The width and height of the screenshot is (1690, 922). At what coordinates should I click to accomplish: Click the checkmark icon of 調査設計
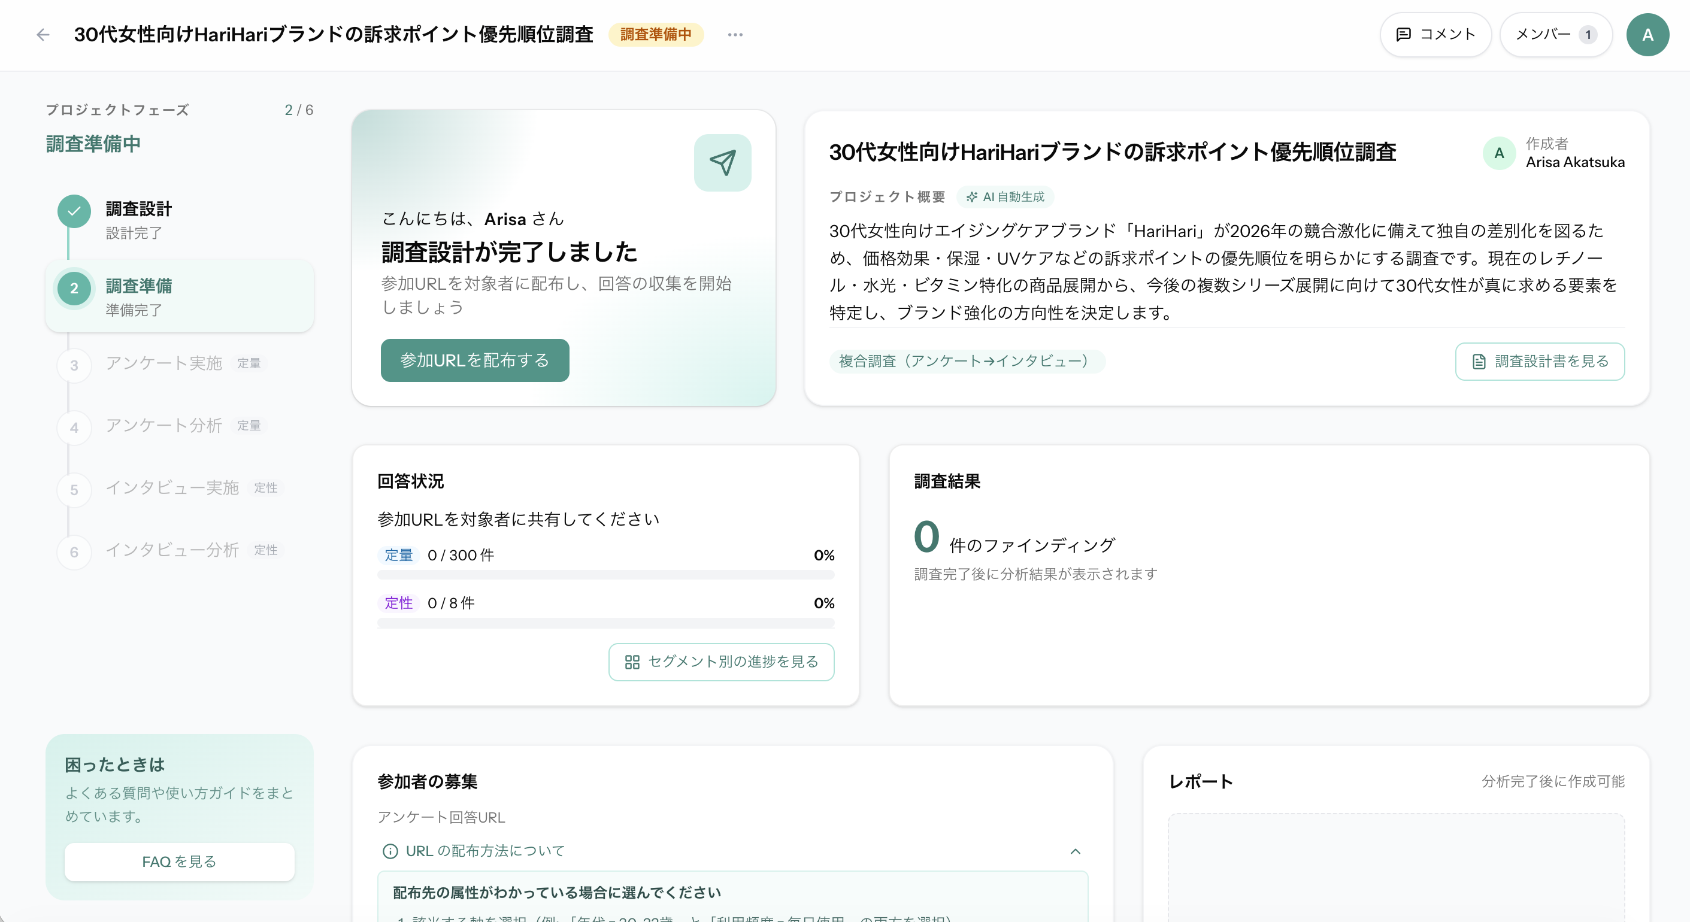click(74, 211)
